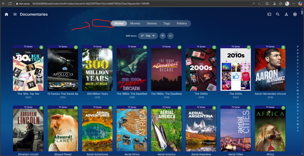304x156 pixels.
Task: Open the search magnifier icon
Action: click(x=278, y=14)
